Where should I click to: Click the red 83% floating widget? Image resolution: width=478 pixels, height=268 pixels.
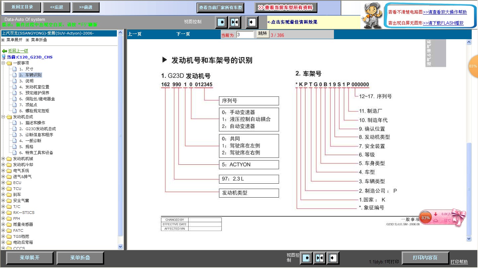click(x=426, y=218)
